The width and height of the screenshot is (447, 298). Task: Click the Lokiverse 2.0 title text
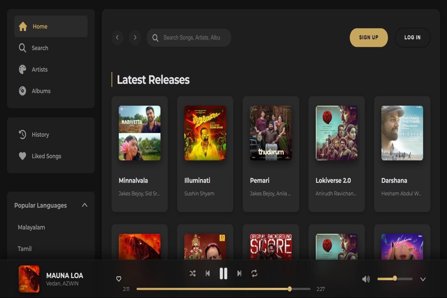tap(333, 181)
